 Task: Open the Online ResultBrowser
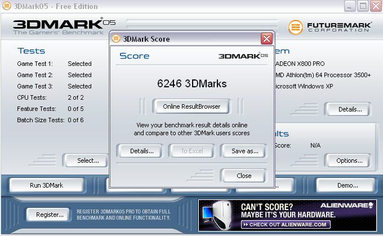coord(191,106)
